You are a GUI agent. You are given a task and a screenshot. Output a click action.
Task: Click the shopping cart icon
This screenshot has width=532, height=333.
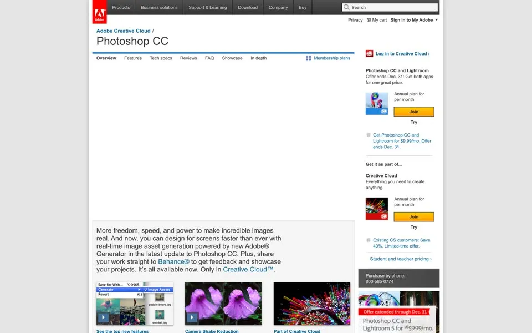coord(369,20)
